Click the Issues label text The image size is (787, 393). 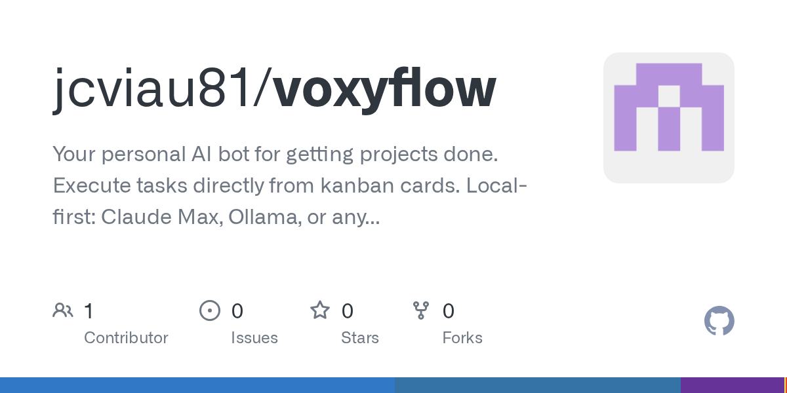coord(254,338)
